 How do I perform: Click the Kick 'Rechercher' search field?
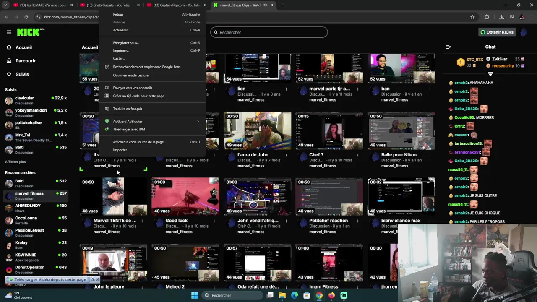[269, 32]
